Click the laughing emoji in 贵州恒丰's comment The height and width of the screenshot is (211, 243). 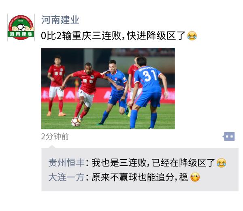pos(221,163)
